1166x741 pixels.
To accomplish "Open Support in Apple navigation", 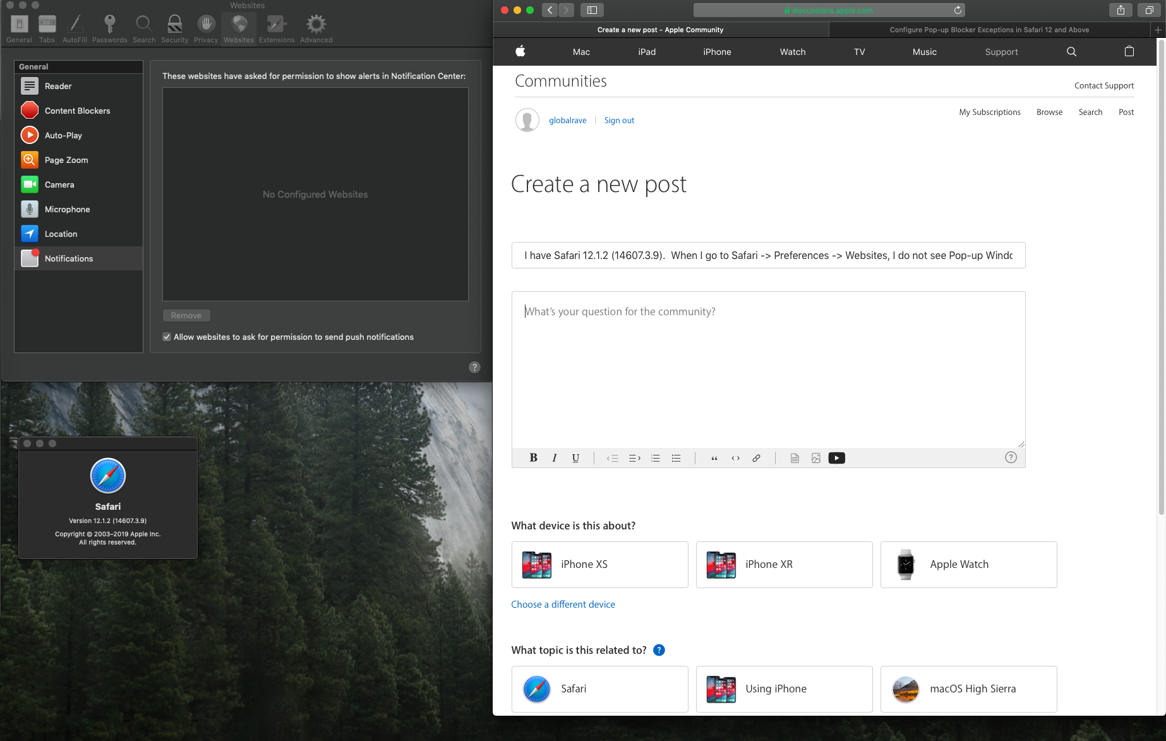I will point(1002,52).
